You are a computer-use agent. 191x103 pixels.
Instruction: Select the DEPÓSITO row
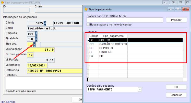pos(136,48)
